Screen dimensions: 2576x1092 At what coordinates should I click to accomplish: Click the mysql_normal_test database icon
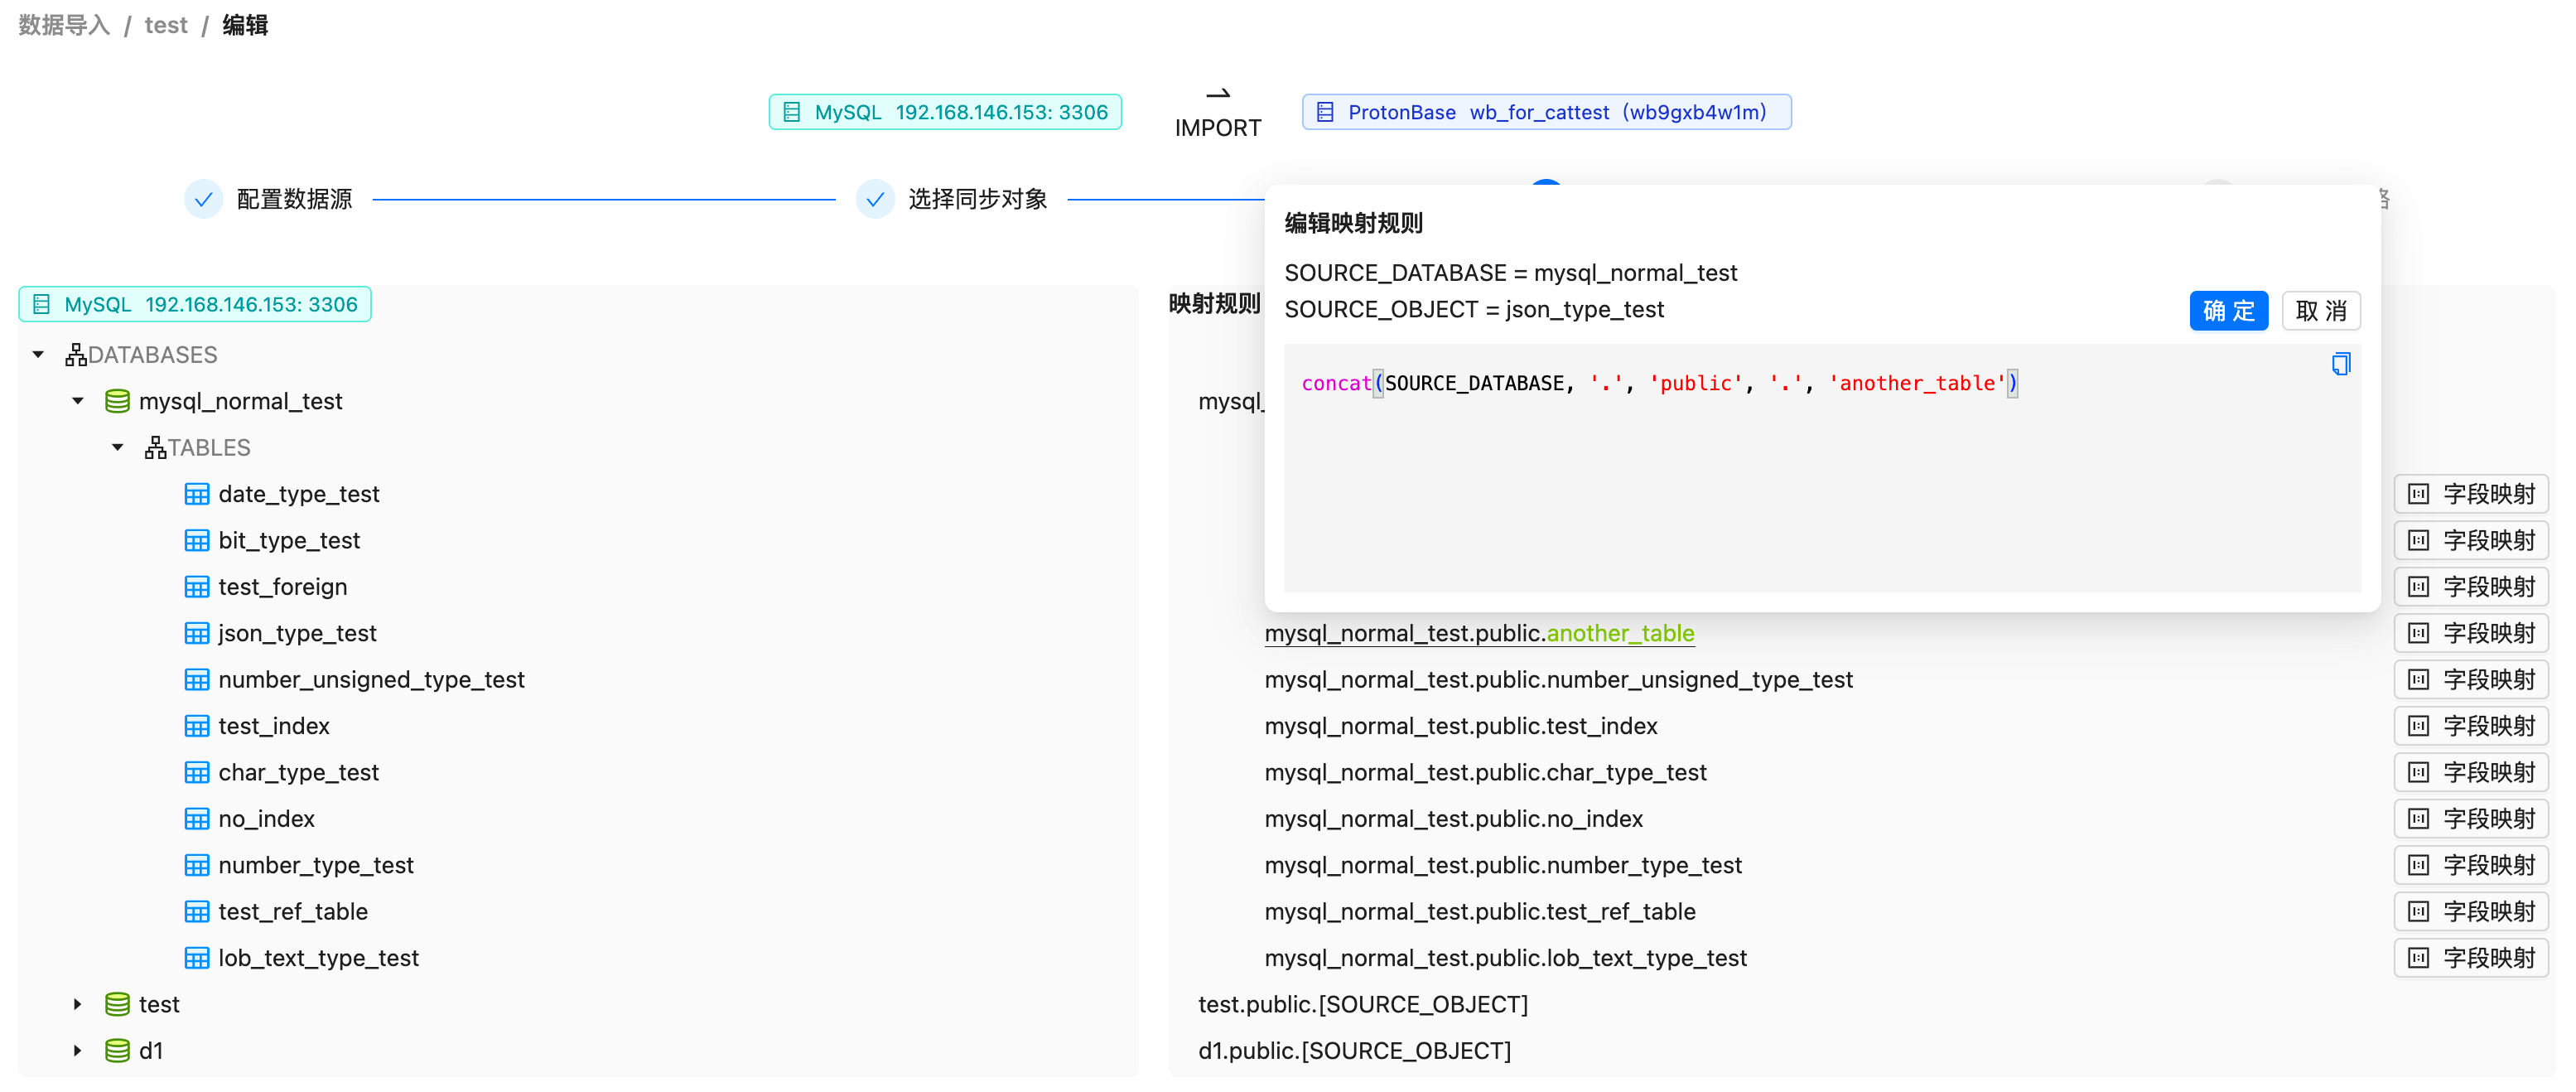pos(117,401)
